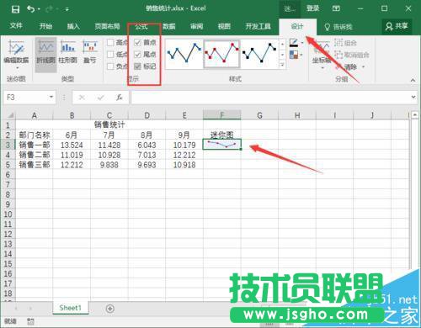Screen dimensions: 421x328
Task: Click the Ribbon Display Options icon
Action: tap(336, 8)
